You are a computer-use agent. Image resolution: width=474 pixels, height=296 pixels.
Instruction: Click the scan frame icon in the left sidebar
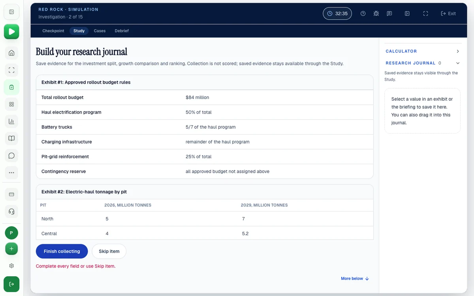[x=11, y=70]
